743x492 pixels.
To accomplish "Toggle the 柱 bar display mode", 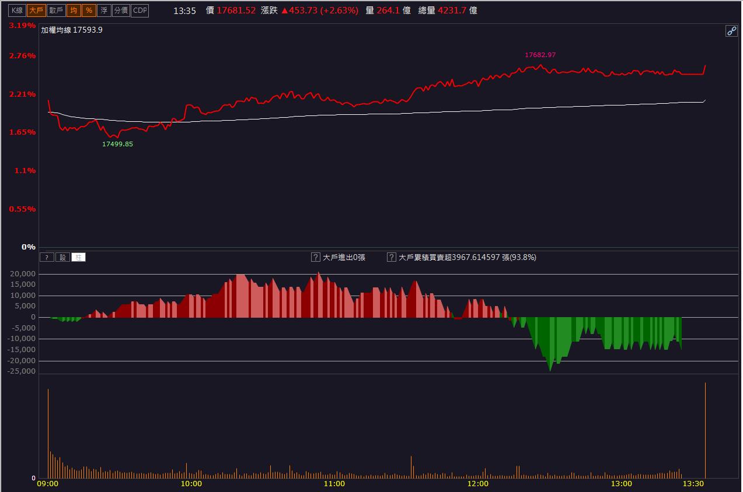I will (78, 257).
